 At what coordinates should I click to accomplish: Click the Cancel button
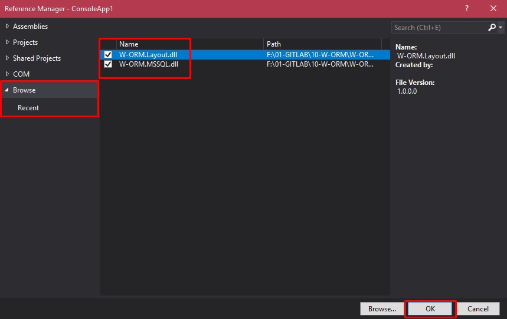click(x=477, y=308)
